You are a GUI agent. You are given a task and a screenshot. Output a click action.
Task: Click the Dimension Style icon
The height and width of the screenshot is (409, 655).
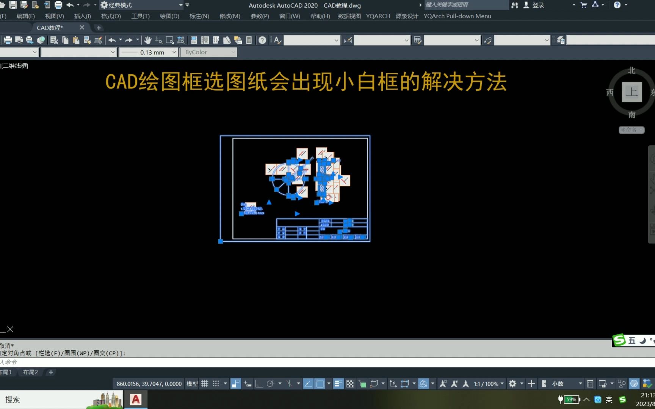(348, 40)
